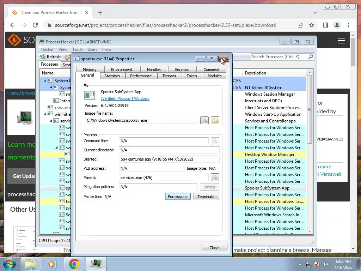The height and width of the screenshot is (271, 361).
Task: Open the Handles tab
Action: [154, 70]
